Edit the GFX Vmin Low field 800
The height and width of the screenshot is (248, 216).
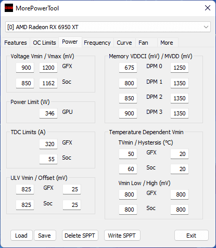[x=128, y=194]
